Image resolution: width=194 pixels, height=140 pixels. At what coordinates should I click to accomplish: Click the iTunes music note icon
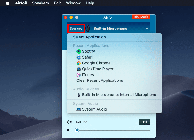(x=79, y=75)
